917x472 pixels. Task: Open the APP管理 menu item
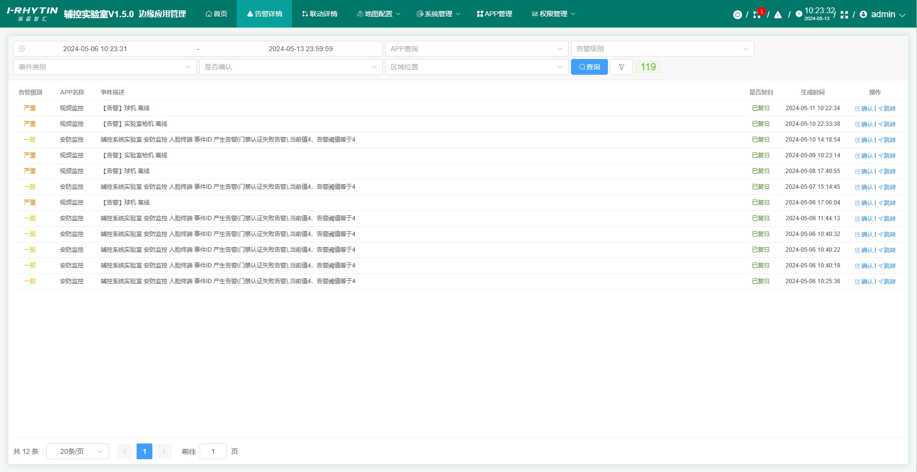click(x=494, y=14)
